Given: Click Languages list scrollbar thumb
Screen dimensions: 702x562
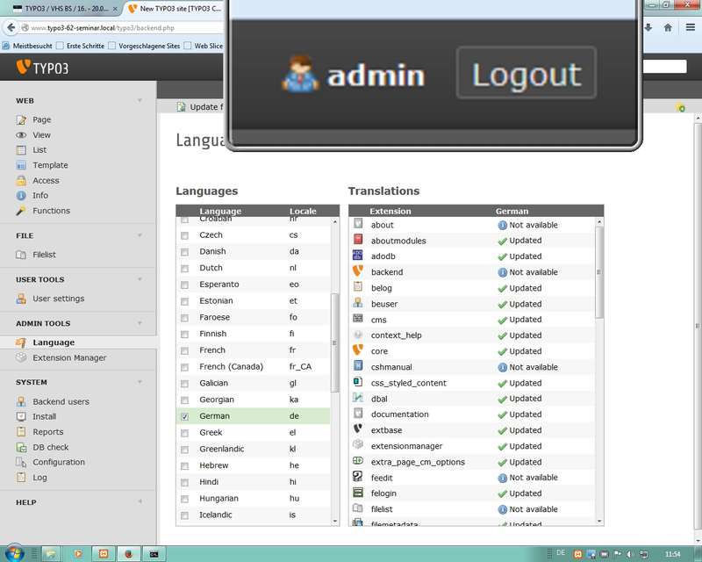Looking at the screenshot, I should 334,342.
